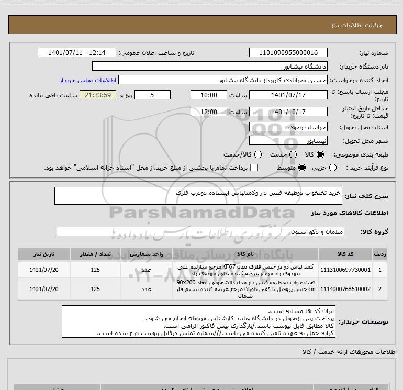Image resolution: width=403 pixels, height=390 pixels.
Task: Click item name کمد لباس دو در KF67
Action: 245,270
